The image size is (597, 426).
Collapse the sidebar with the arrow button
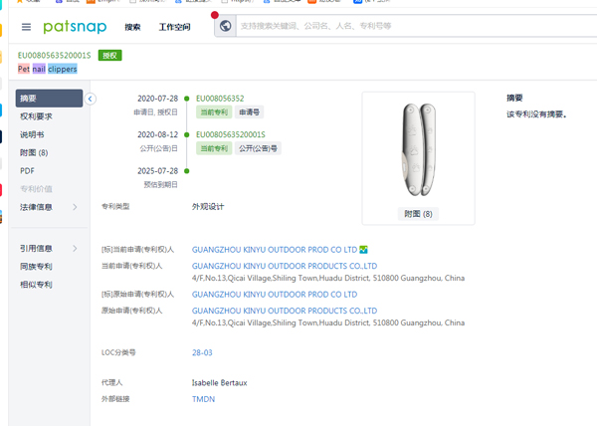[91, 99]
